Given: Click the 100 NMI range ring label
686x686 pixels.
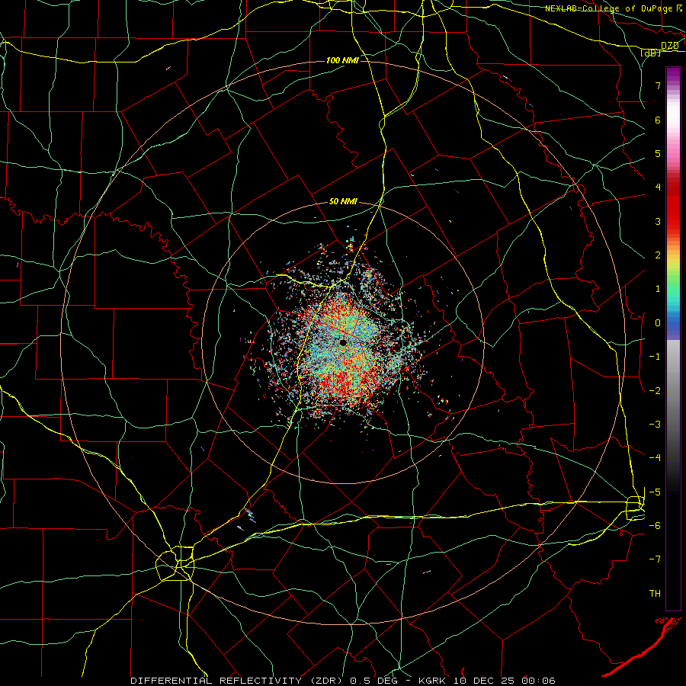Looking at the screenshot, I should click(342, 60).
